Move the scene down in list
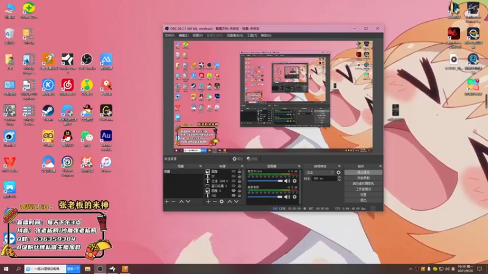 (x=188, y=202)
